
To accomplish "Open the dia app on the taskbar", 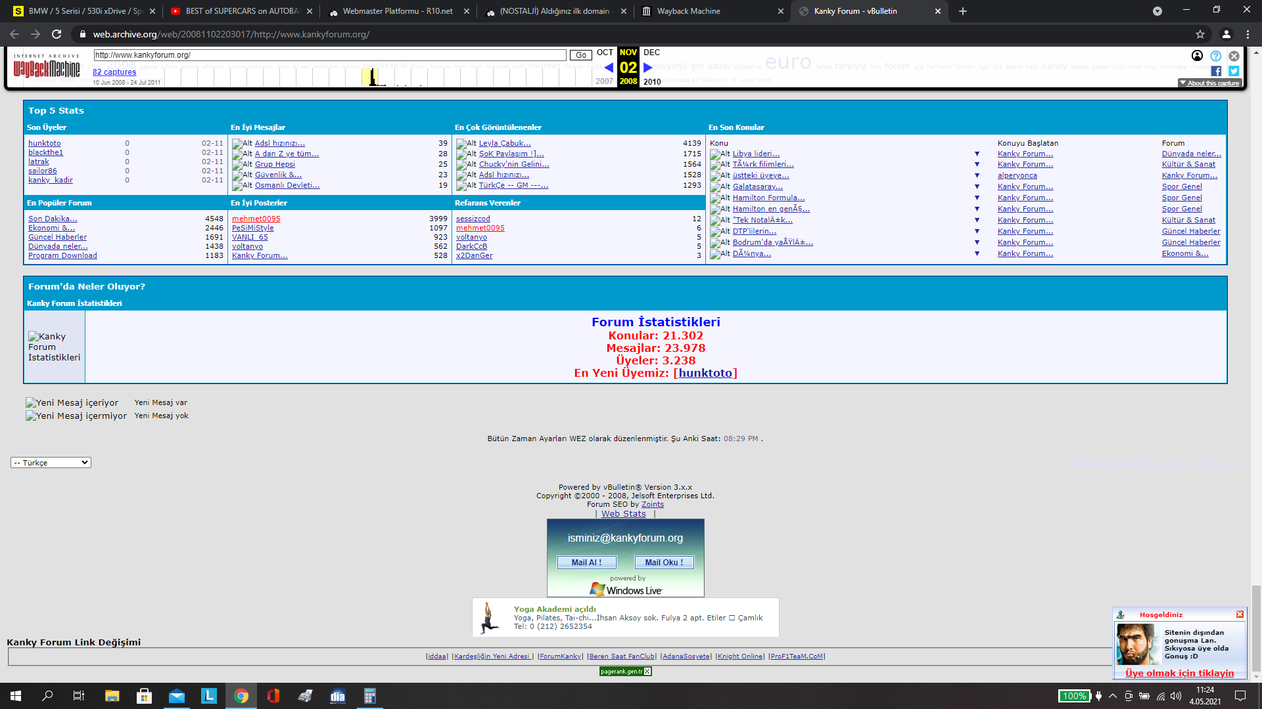I will [338, 696].
